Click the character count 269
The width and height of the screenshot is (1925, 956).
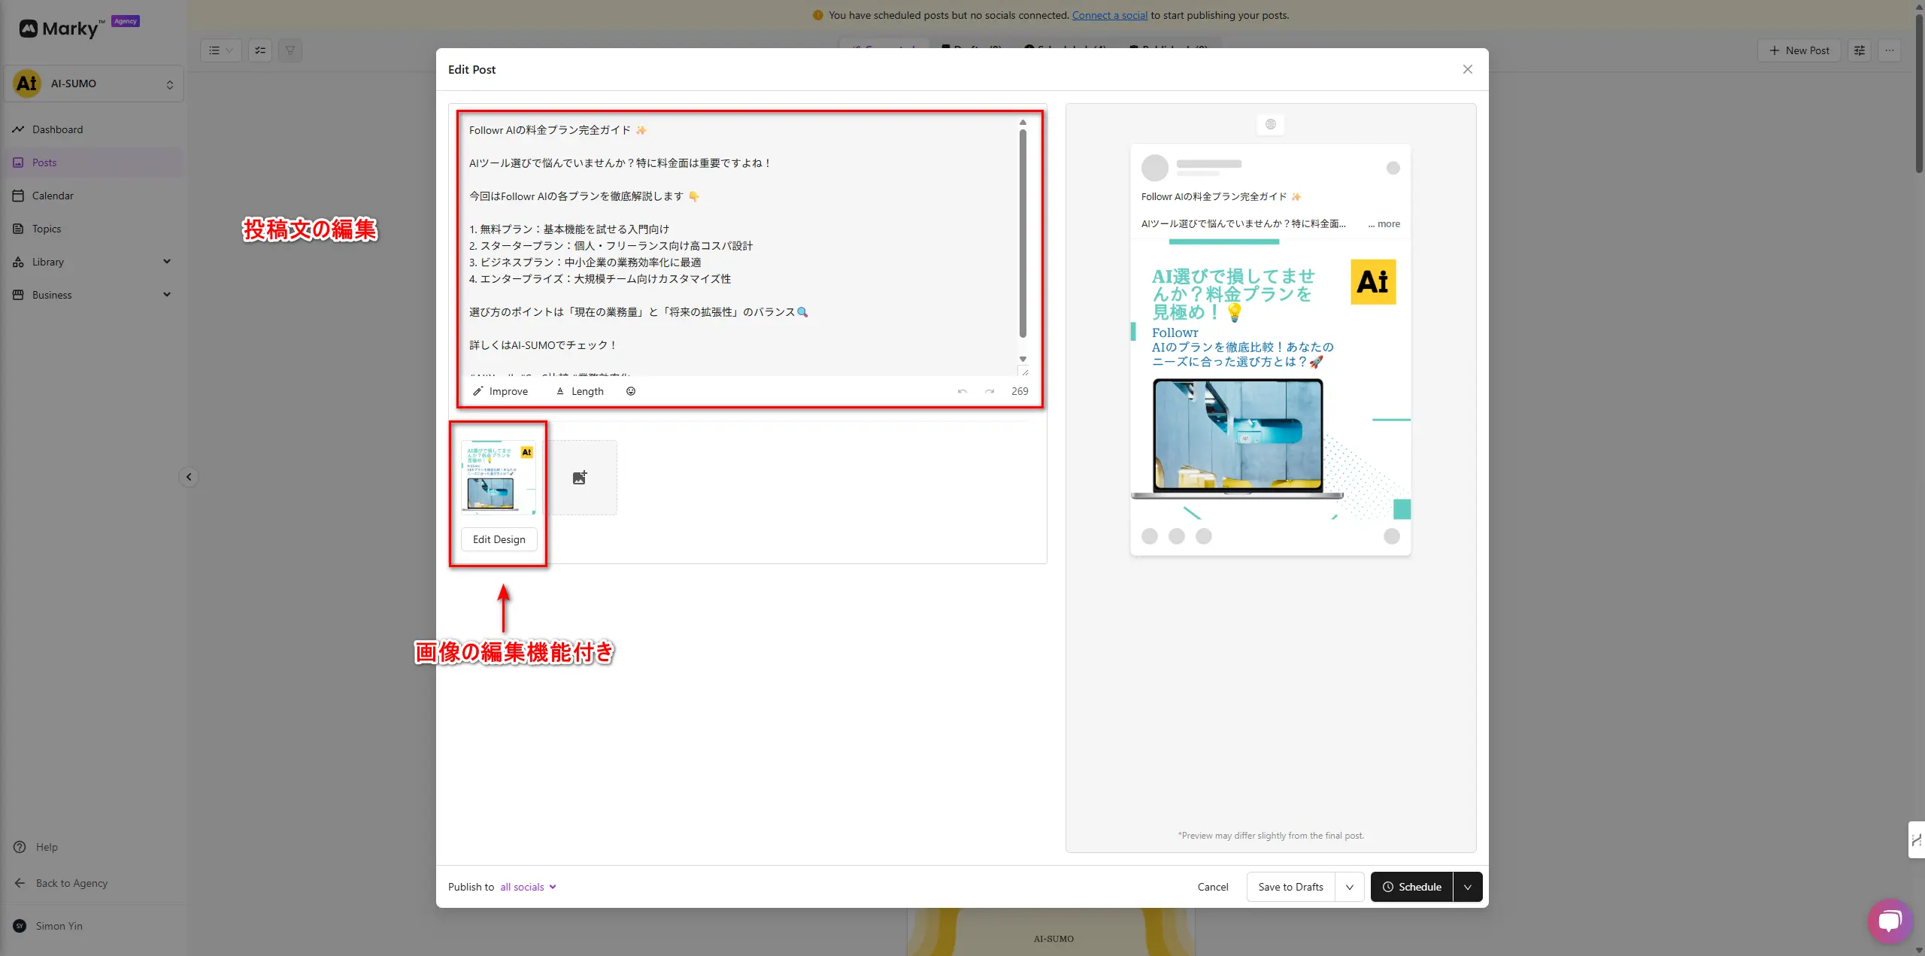tap(1020, 391)
